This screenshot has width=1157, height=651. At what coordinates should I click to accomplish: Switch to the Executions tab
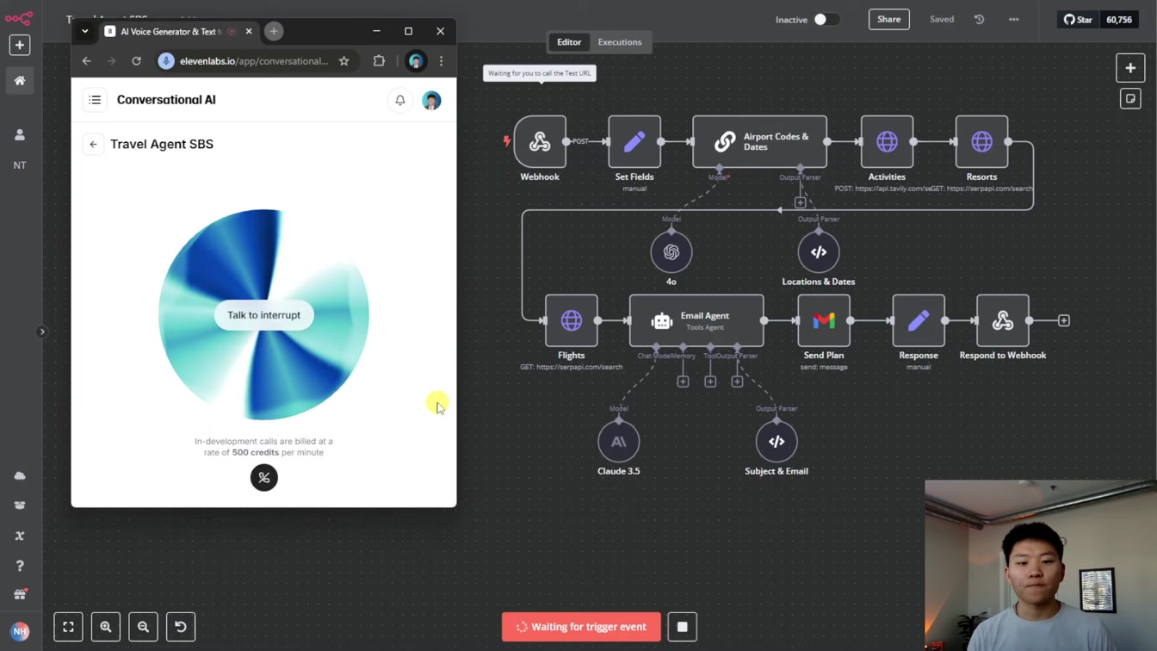(620, 42)
